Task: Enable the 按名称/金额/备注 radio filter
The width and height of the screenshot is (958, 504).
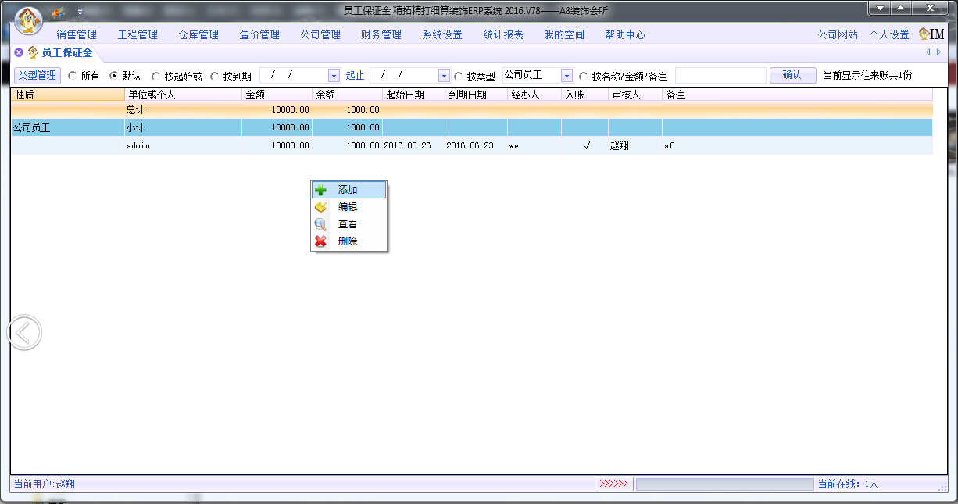Action: point(584,76)
